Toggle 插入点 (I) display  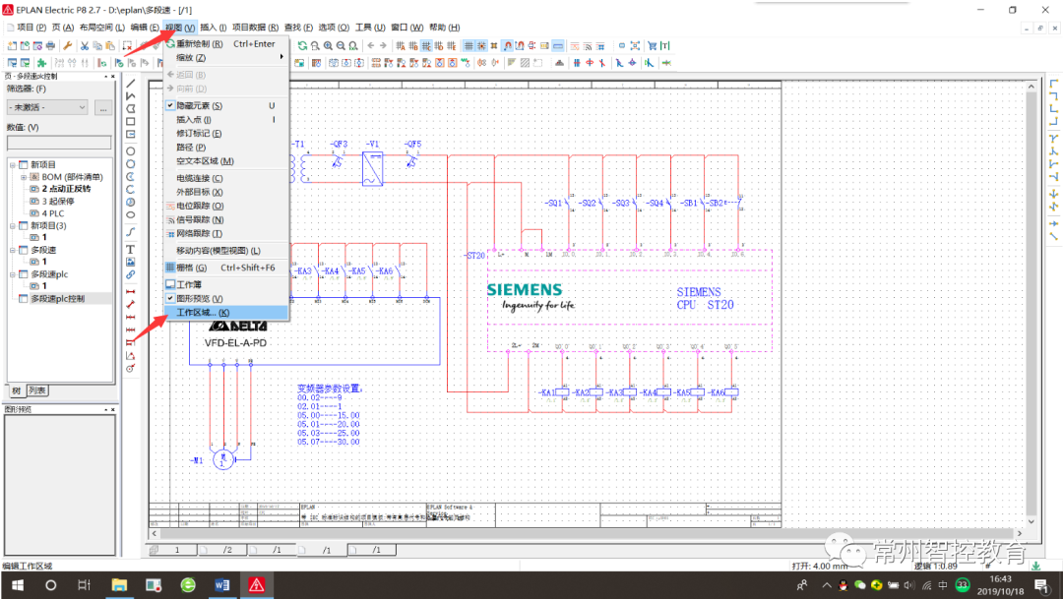click(x=226, y=119)
